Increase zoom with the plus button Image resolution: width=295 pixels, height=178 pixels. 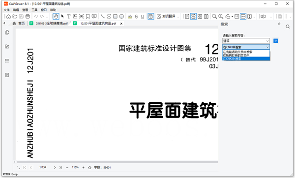[x=84, y=167]
